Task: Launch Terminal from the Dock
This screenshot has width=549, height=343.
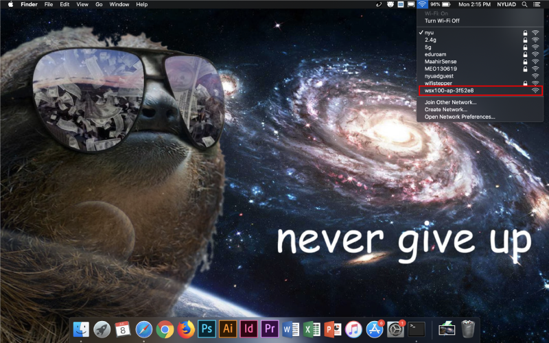Action: coord(417,329)
